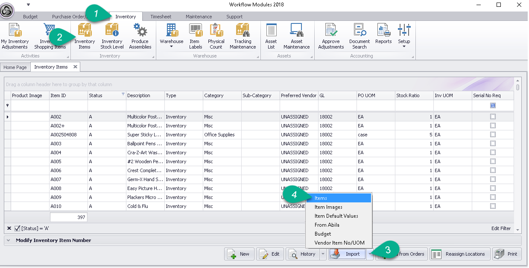Screen dimensions: 529x268
Task: Toggle Serial No Req filter row checkbox
Action: [493, 105]
